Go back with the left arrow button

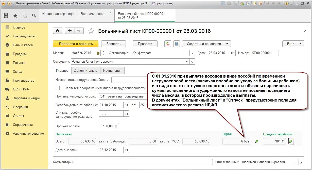(70, 31)
